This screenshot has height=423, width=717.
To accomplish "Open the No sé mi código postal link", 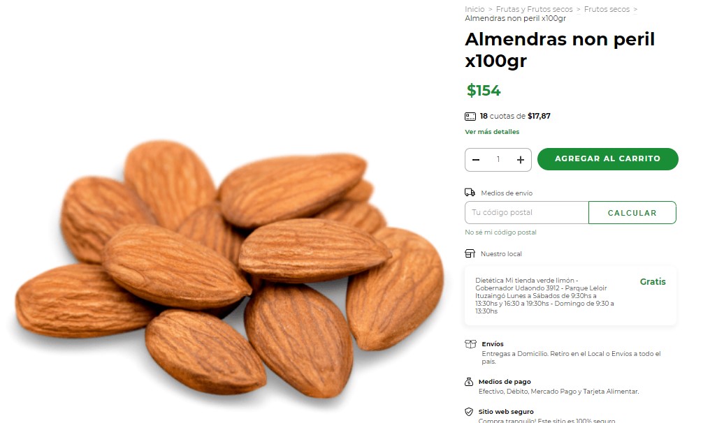I will tap(500, 232).
